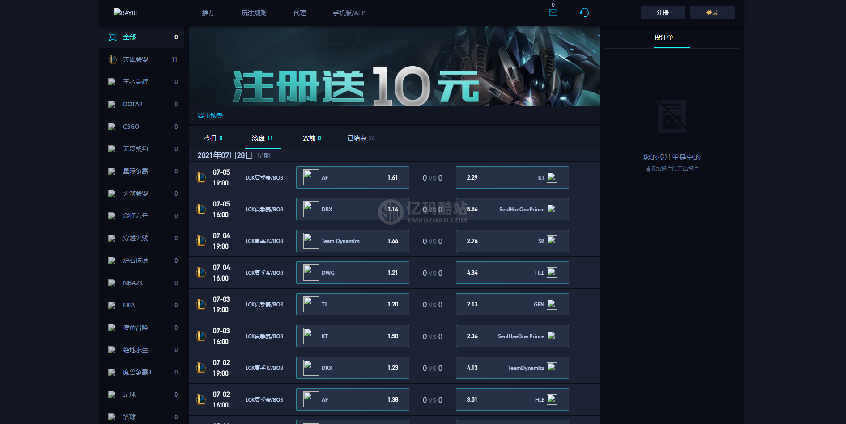
Task: Bet on DWG at odds 1.21
Action: [x=353, y=273]
